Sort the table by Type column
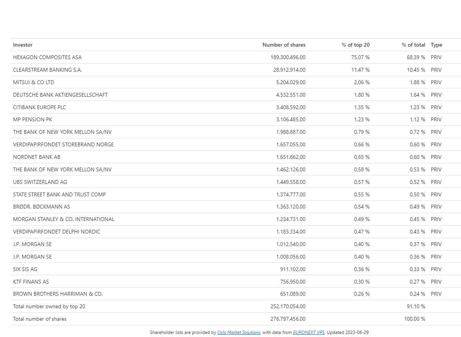 (436, 45)
